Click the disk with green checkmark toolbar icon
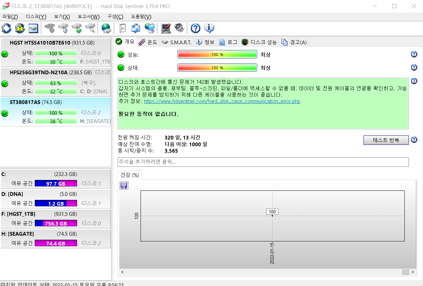 [x=77, y=28]
